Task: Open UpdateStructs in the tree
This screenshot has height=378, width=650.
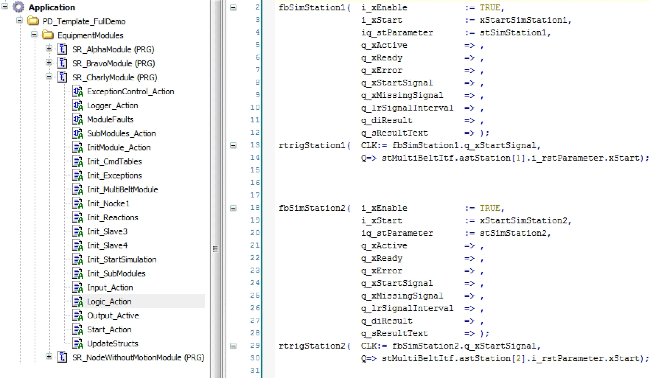Action: point(113,343)
